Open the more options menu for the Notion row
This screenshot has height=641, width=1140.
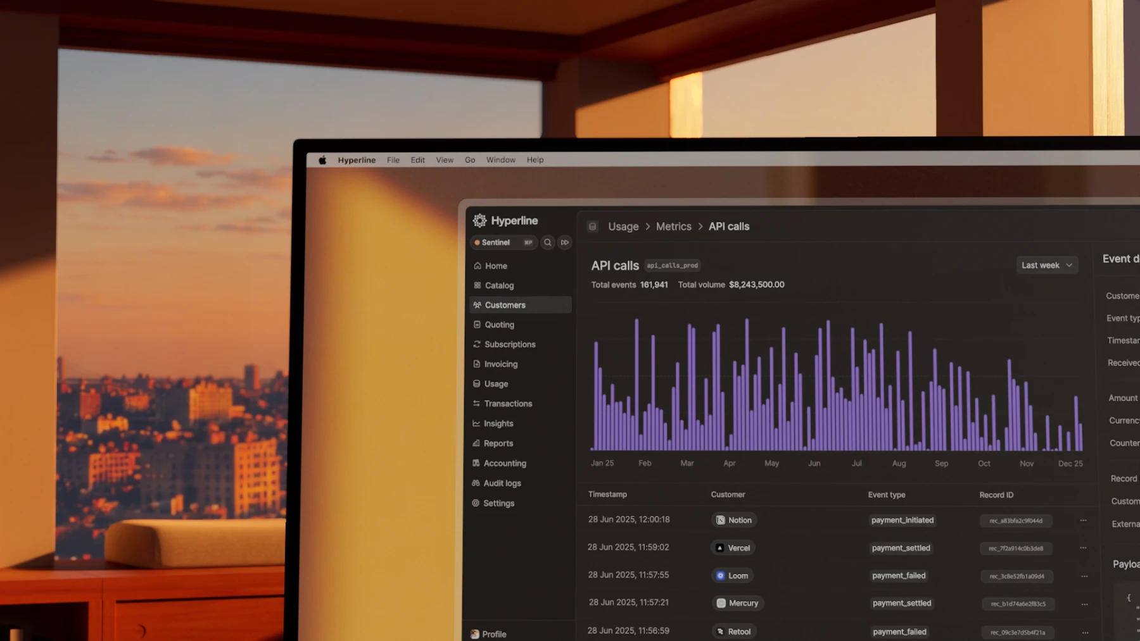(x=1083, y=520)
